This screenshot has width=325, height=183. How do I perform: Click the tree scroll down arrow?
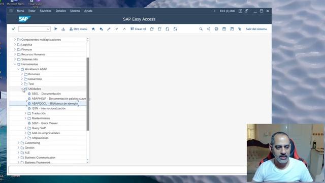tap(88, 162)
